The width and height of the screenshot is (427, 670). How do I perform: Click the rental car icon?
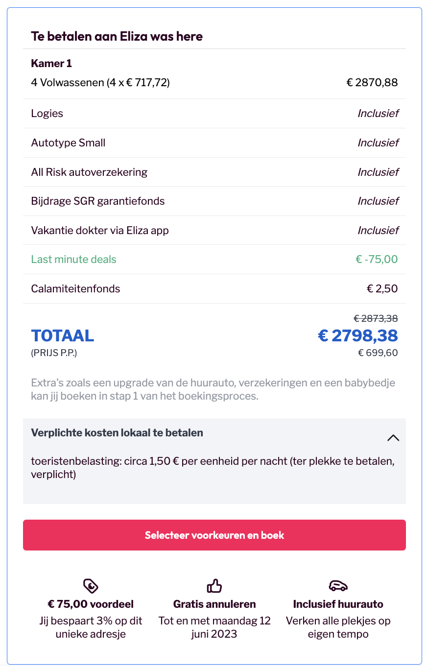[x=338, y=585]
